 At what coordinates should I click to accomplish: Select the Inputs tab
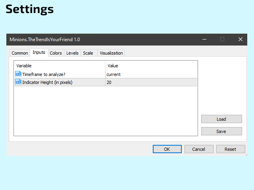(x=39, y=52)
